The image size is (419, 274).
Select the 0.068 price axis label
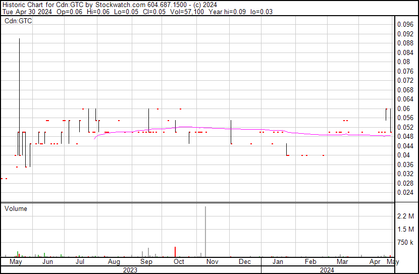(x=405, y=90)
